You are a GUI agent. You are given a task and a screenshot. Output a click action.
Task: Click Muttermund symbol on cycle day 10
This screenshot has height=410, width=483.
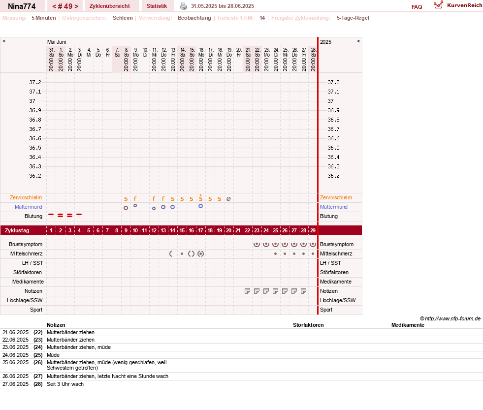point(135,206)
